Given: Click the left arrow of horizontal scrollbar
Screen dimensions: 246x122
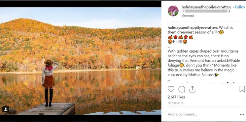Looking at the screenshot, I should click(x=183, y=11).
